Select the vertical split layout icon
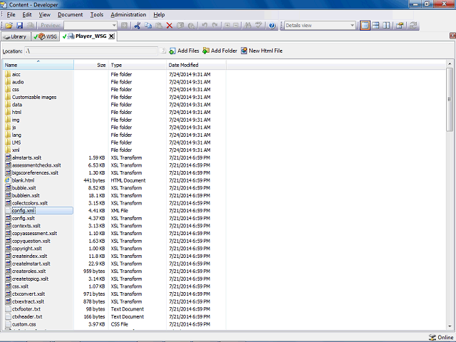 pos(386,26)
